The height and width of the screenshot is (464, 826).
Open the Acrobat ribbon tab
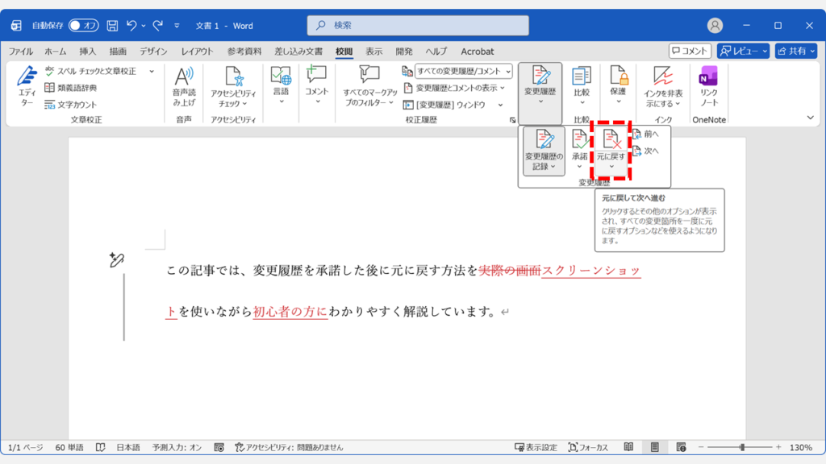[x=477, y=51]
